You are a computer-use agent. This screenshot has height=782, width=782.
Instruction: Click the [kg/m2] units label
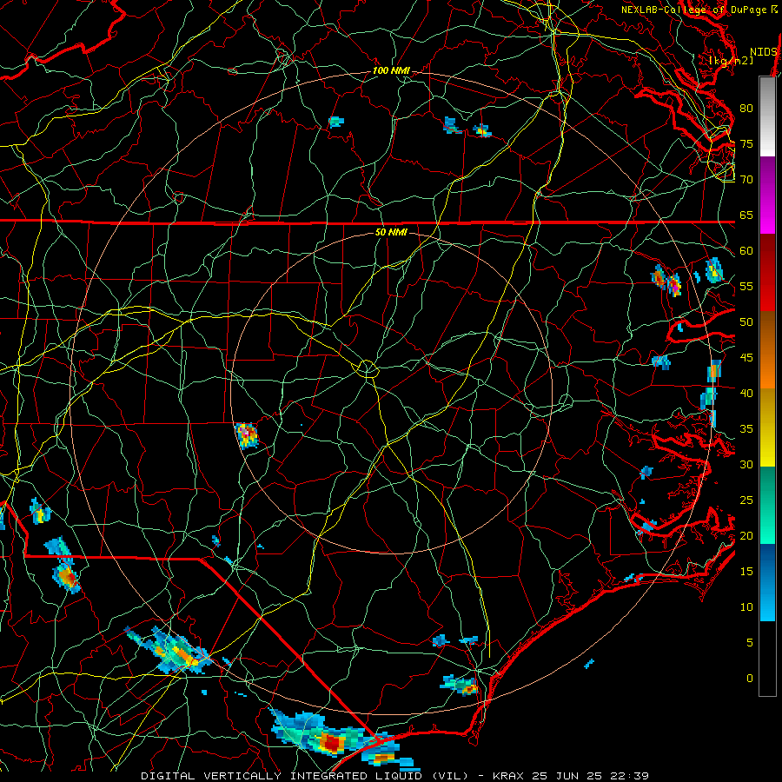[x=731, y=61]
